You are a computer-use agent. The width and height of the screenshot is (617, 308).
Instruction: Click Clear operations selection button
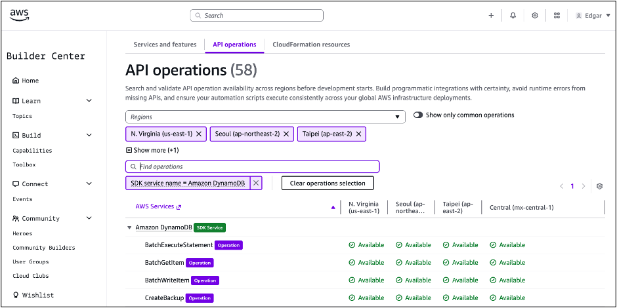click(328, 183)
